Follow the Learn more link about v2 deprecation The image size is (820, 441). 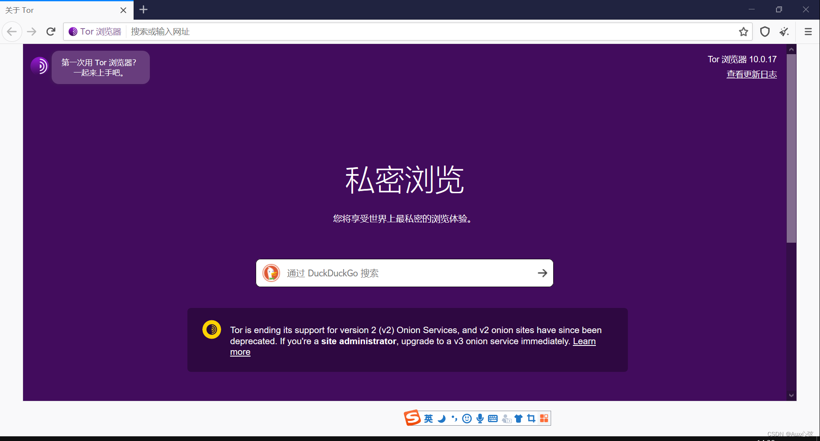pos(584,341)
